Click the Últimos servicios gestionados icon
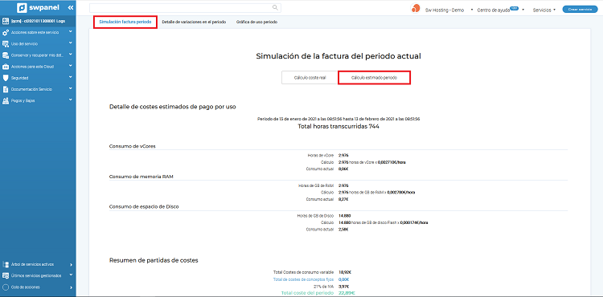The image size is (603, 297). tap(6, 275)
